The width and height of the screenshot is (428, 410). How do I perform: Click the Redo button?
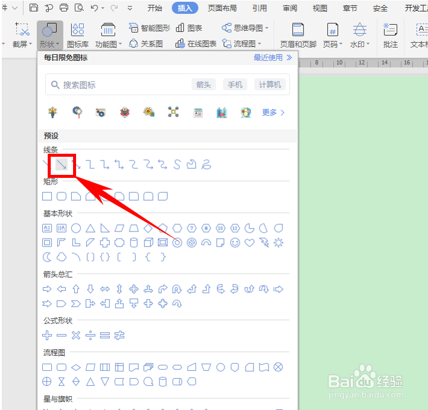[114, 8]
